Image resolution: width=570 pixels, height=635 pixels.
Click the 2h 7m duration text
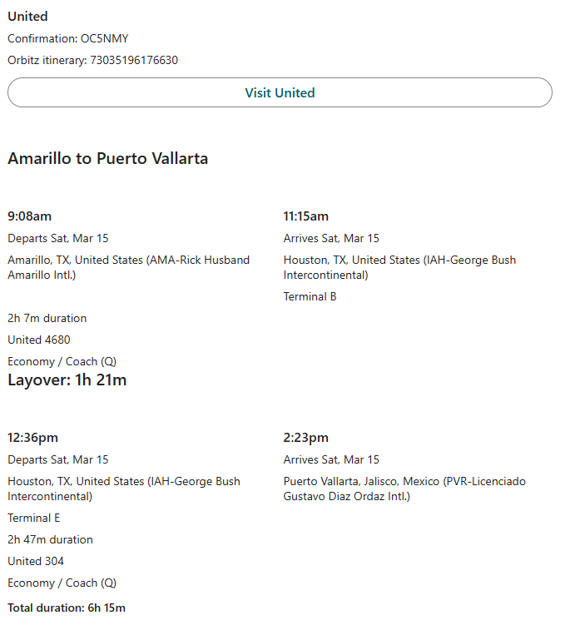(47, 318)
